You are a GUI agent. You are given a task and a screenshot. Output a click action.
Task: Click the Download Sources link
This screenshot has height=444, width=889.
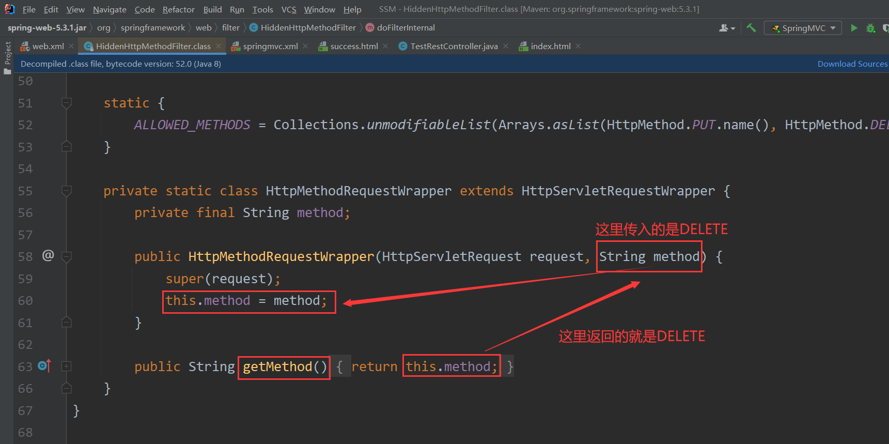852,64
